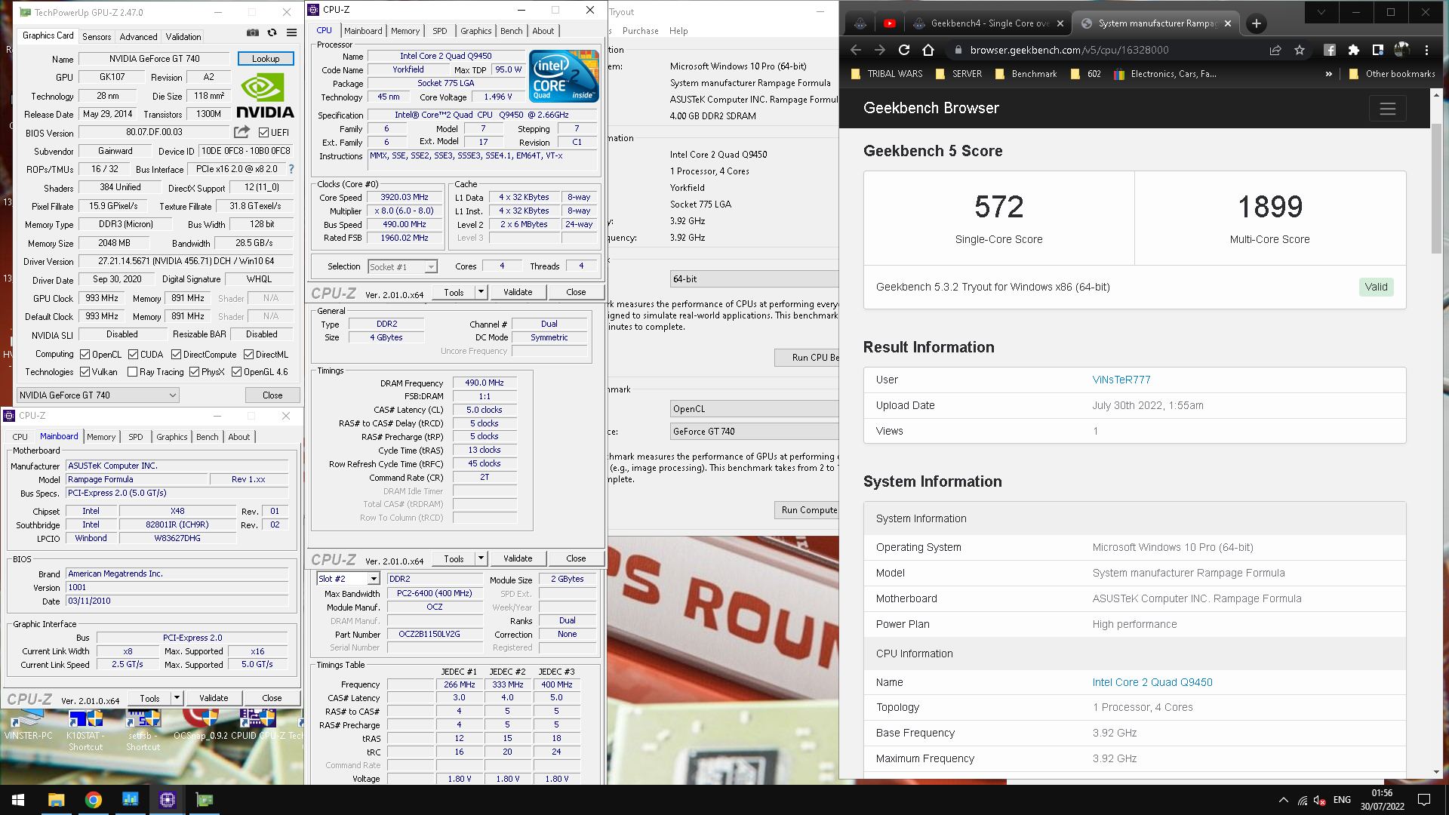Click the Run CPU Benchmark button
The height and width of the screenshot is (815, 1449).
pyautogui.click(x=807, y=358)
